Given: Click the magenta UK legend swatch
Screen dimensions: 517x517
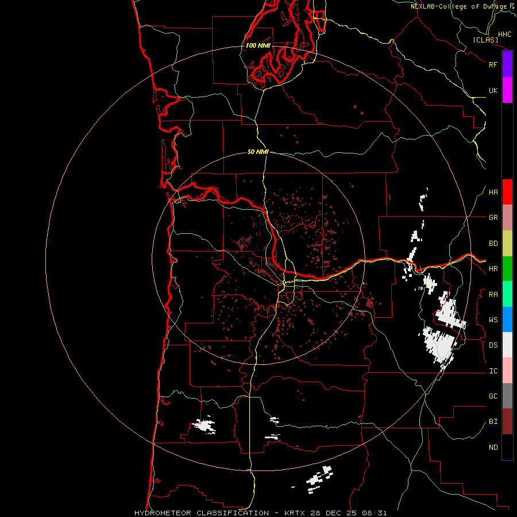Looking at the screenshot, I should [507, 90].
